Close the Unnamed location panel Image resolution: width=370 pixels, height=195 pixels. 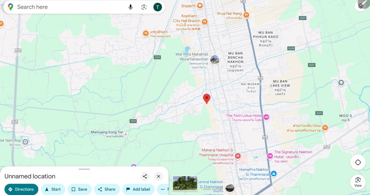click(159, 177)
